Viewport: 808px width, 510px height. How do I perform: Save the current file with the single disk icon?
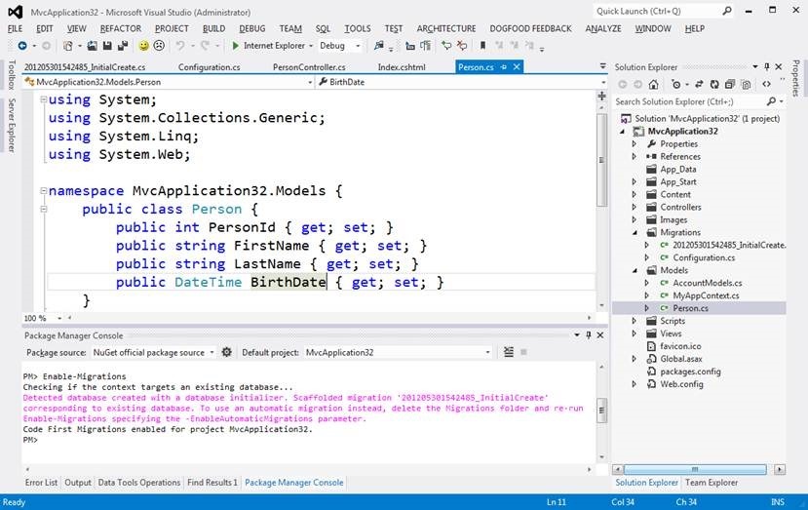point(107,46)
